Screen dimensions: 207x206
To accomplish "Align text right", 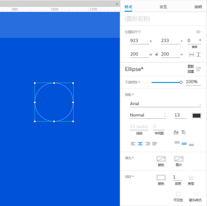I will [x=148, y=143].
